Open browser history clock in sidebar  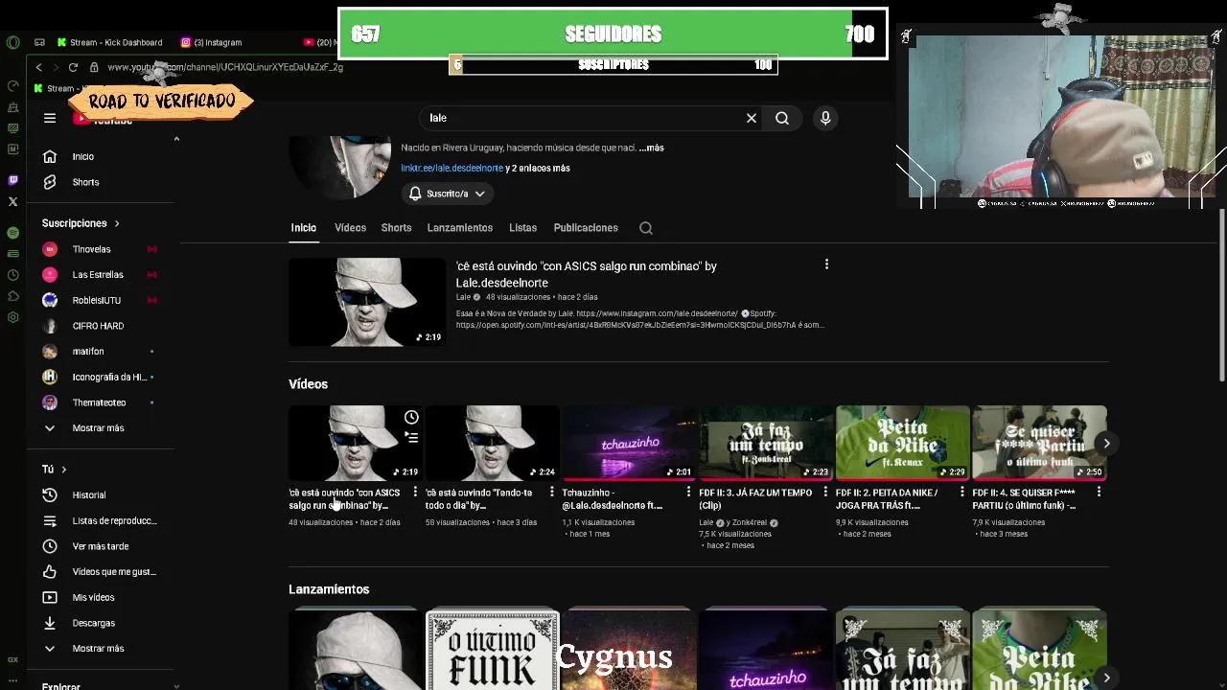12,275
